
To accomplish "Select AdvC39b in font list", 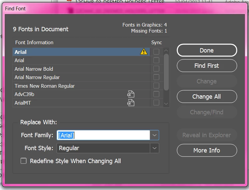I will [81, 94].
